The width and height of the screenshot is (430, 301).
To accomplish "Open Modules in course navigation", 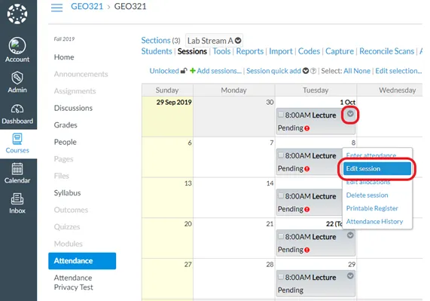I will point(68,244).
